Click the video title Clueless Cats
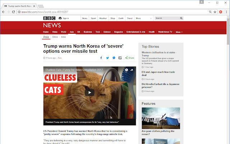This screenshot has height=144, width=230. (x=74, y=70)
